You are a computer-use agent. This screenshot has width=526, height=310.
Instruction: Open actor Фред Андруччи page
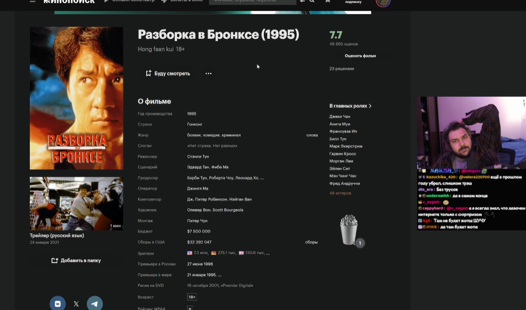click(x=345, y=183)
